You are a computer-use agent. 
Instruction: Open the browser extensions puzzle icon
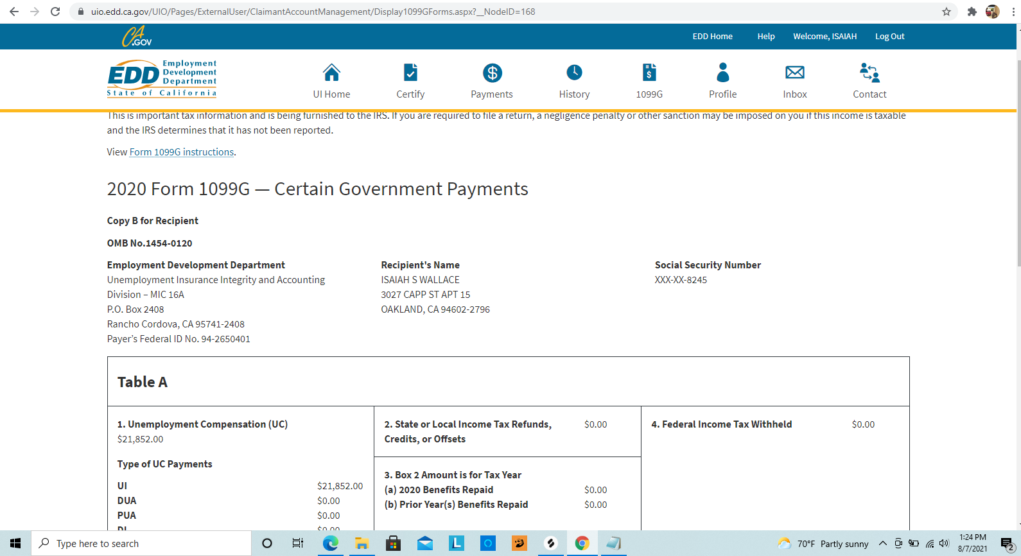point(972,12)
